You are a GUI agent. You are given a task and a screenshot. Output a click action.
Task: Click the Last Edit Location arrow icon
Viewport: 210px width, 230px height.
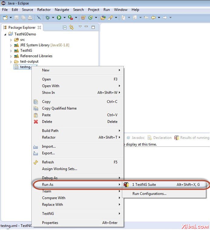[146, 18]
